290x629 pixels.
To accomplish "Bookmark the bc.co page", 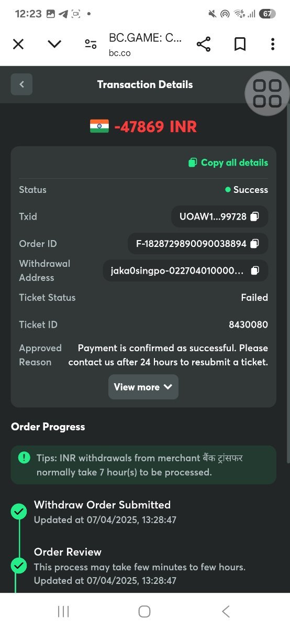I will [x=240, y=44].
